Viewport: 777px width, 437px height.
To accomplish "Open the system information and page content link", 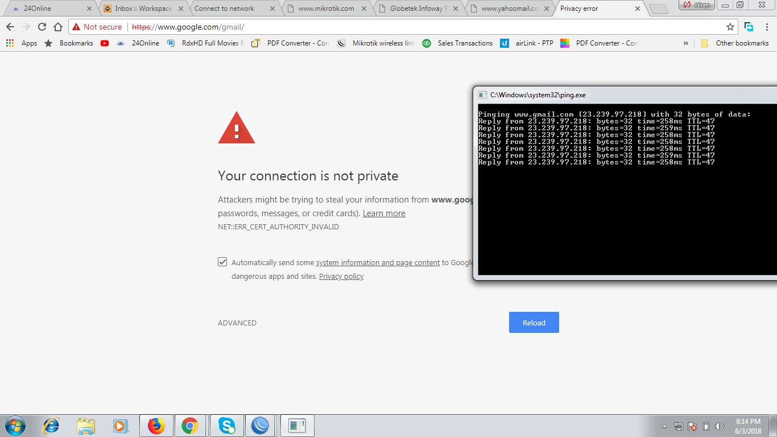I will (x=378, y=262).
